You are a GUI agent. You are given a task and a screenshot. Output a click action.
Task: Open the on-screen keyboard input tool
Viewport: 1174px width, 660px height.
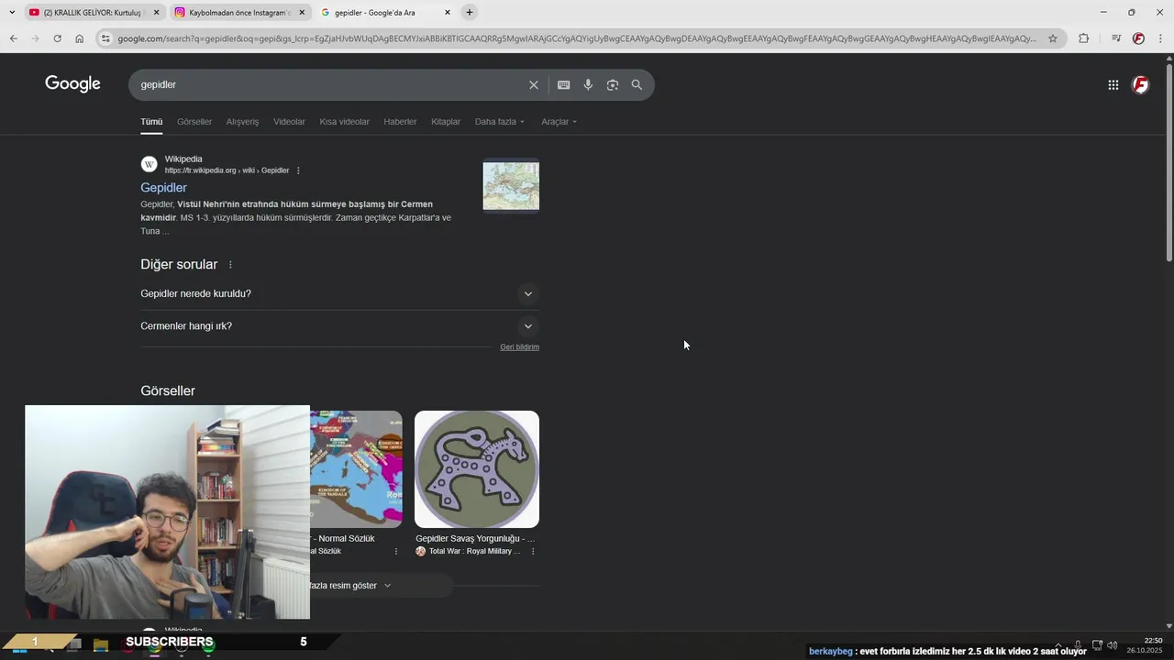tap(563, 85)
